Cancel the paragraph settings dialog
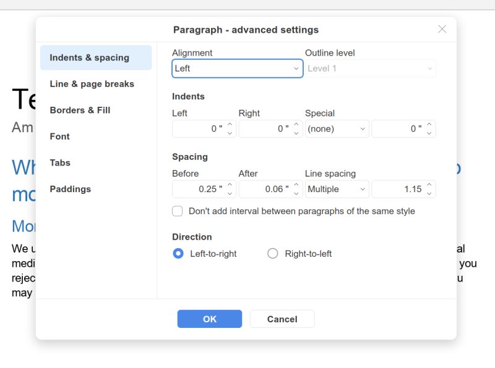 coord(282,319)
